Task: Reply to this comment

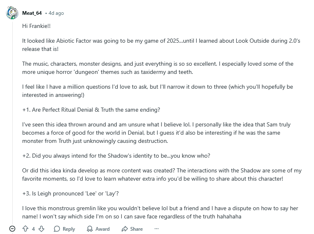Action: pyautogui.click(x=64, y=229)
